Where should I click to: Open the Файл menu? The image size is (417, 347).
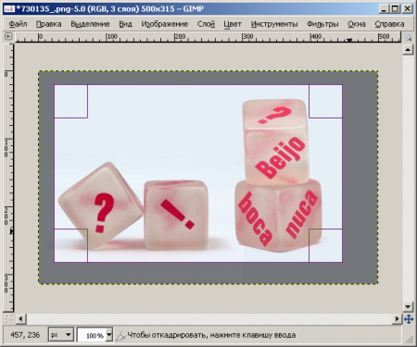coord(18,24)
